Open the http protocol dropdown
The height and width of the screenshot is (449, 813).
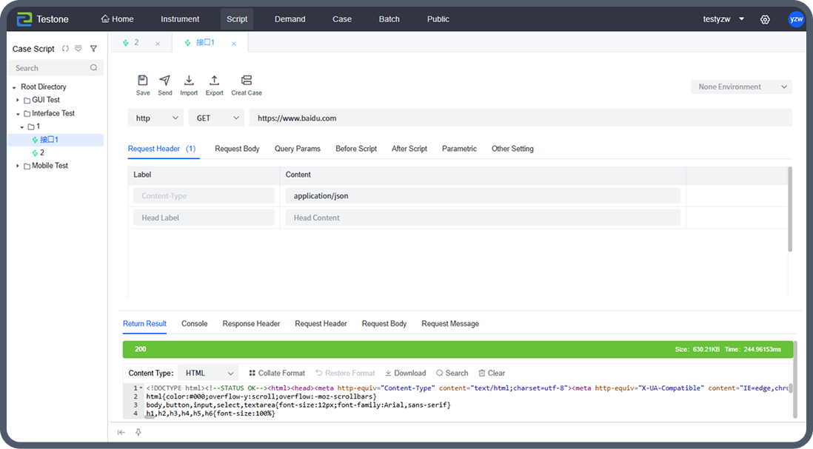[155, 118]
